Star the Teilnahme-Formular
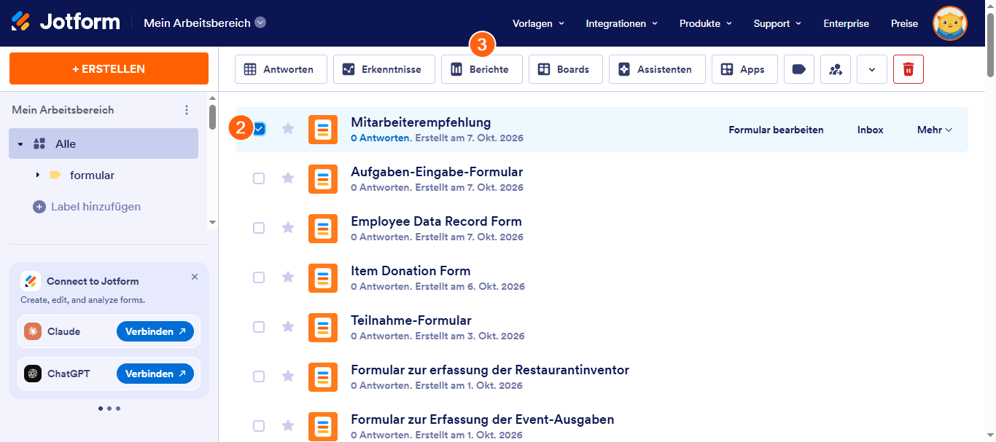 click(x=288, y=327)
